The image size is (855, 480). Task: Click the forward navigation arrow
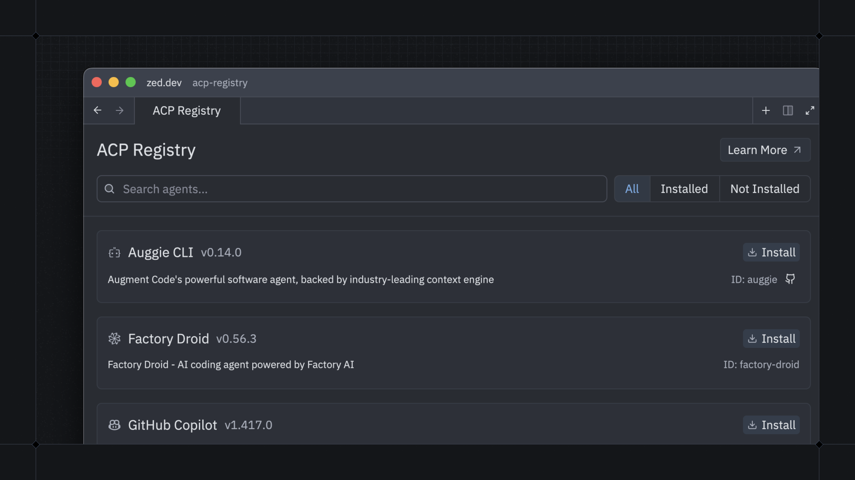(119, 110)
